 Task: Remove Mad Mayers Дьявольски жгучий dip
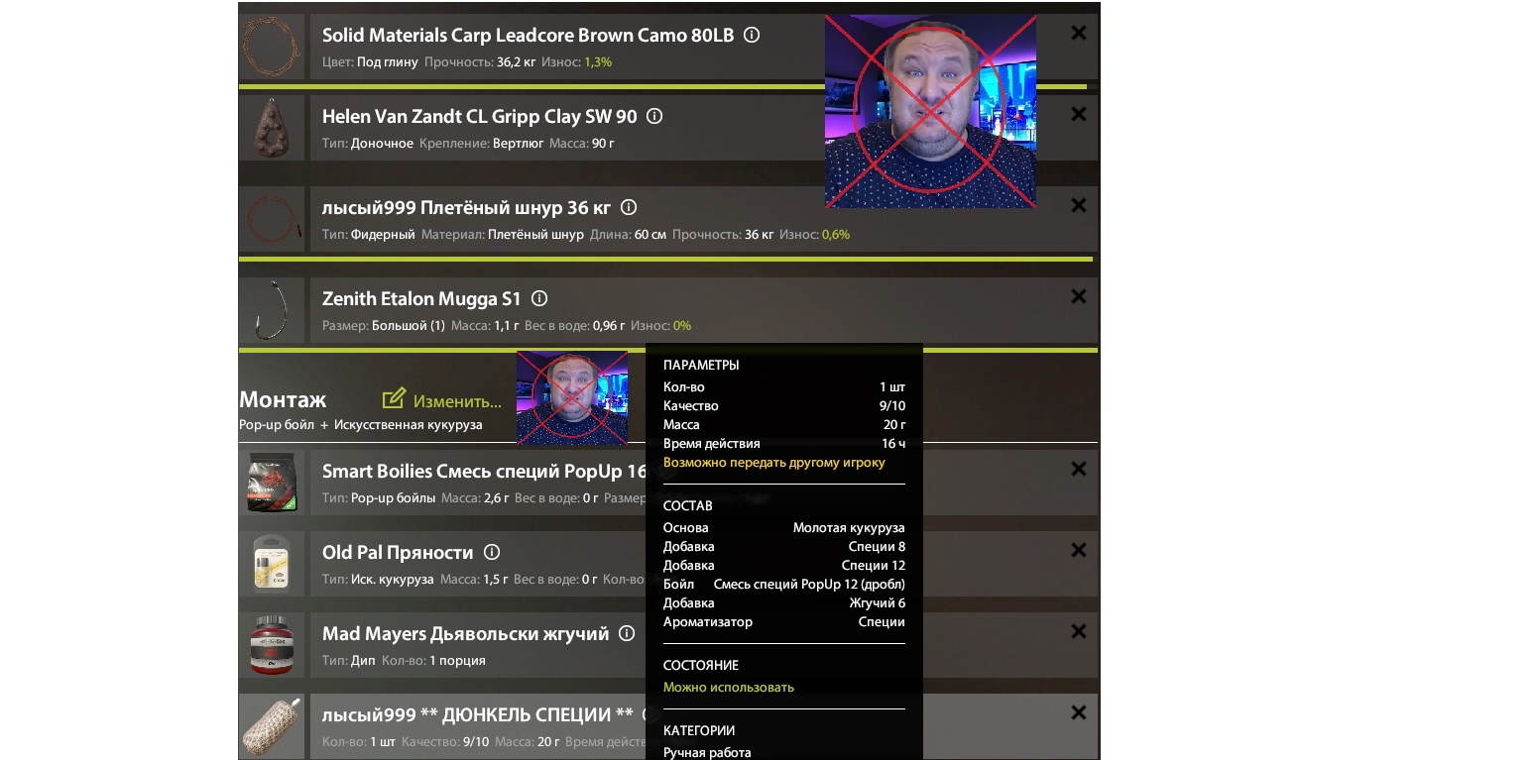(1079, 632)
